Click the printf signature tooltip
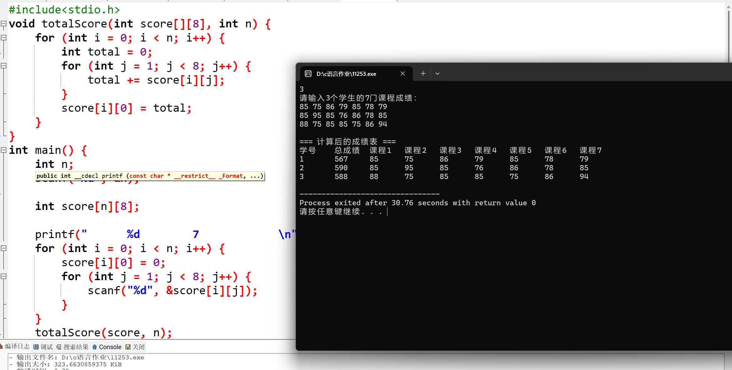The width and height of the screenshot is (732, 370). tap(149, 176)
